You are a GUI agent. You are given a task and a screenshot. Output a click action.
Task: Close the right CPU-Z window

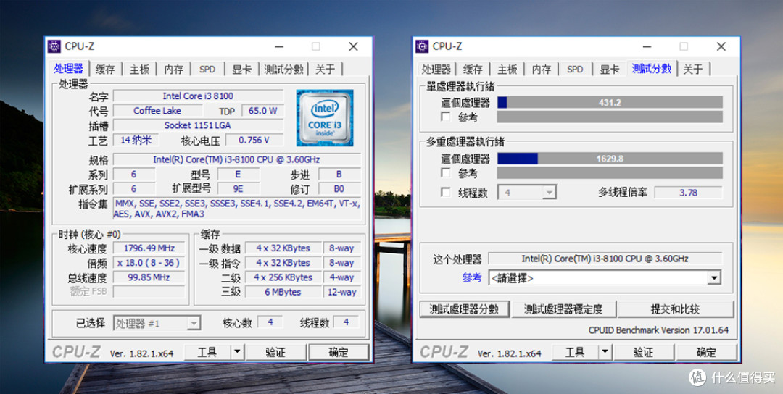721,46
